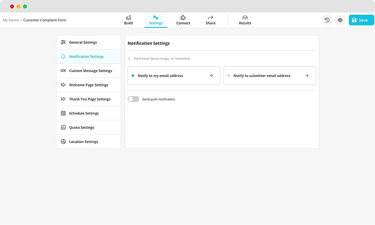Enable the Send push notification toggle
This screenshot has height=225, width=375.
[x=133, y=99]
